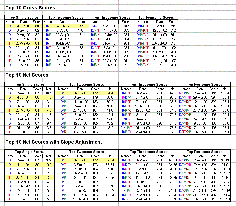Click the 10.7 slope-adjusted net cell
This screenshot has width=236, height=206.
coord(48,165)
